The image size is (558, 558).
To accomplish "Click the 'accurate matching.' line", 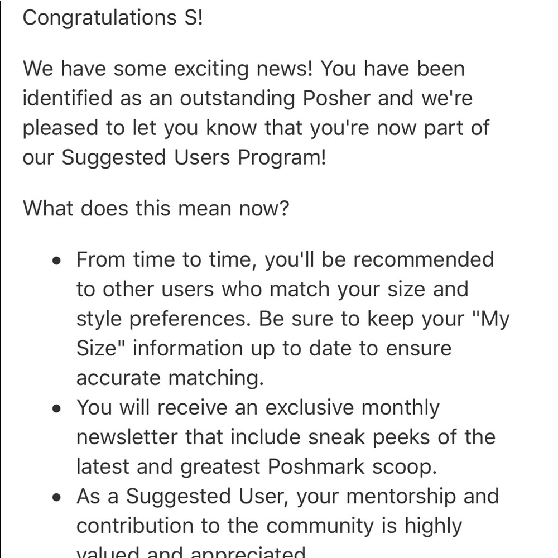I will coord(170,378).
